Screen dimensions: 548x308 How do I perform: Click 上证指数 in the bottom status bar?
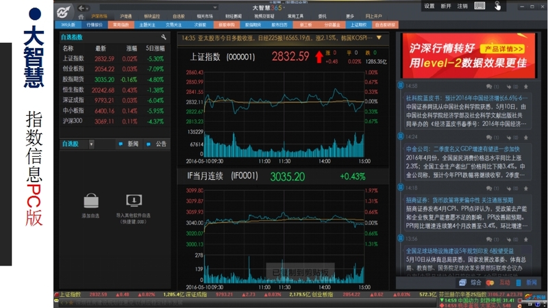click(x=70, y=295)
